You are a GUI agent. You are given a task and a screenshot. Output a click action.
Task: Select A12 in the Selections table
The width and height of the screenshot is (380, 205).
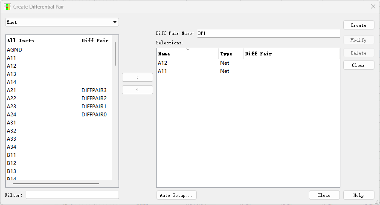coord(248,63)
